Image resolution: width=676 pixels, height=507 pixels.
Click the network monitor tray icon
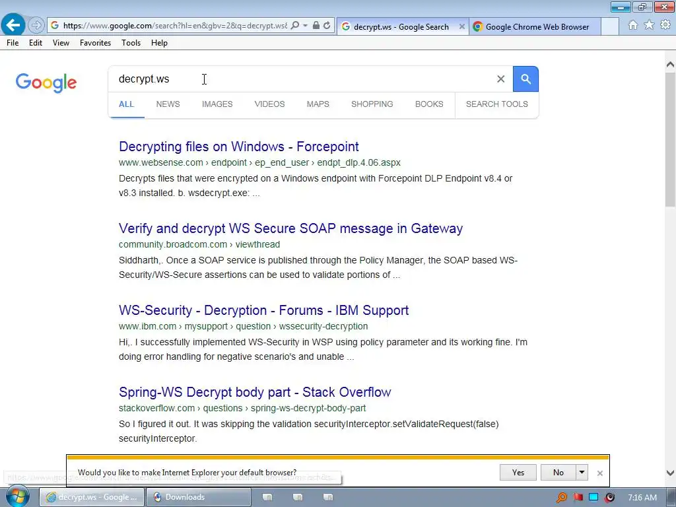(x=593, y=498)
